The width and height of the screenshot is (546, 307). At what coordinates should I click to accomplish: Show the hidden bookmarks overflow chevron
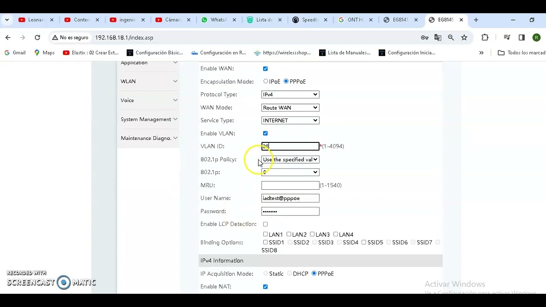tap(481, 53)
